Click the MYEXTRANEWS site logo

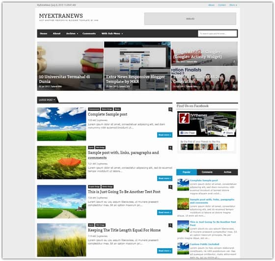[61, 16]
